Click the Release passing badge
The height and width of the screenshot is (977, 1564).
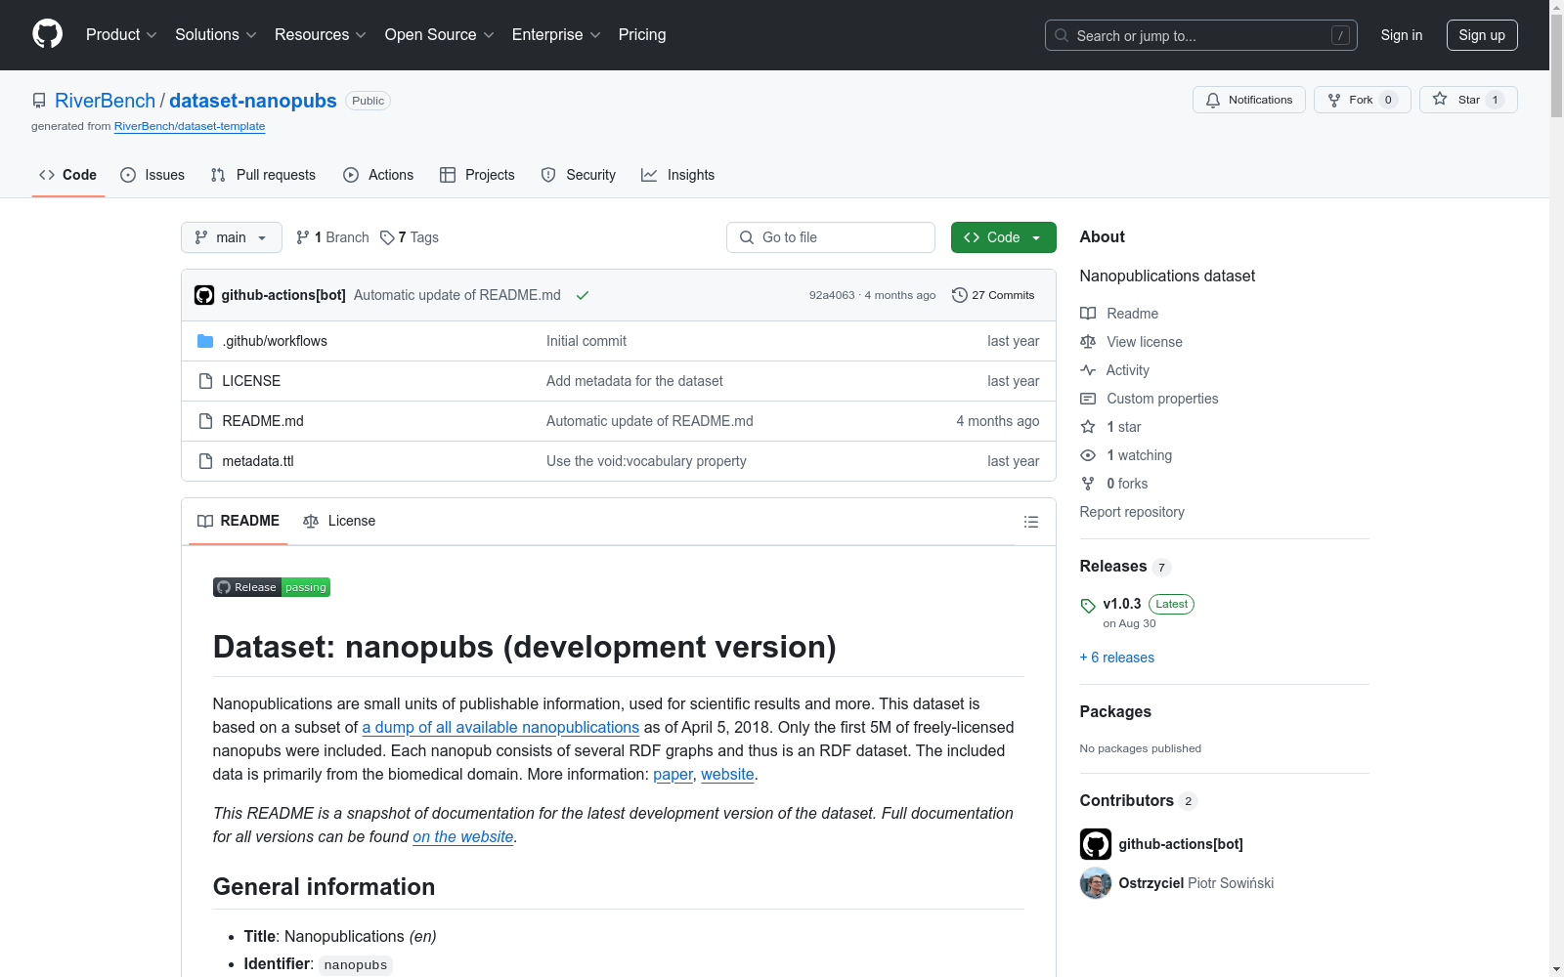[272, 587]
